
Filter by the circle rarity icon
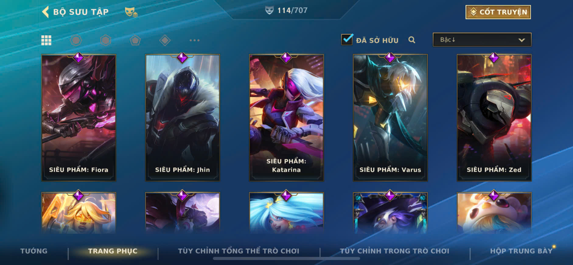click(x=76, y=40)
